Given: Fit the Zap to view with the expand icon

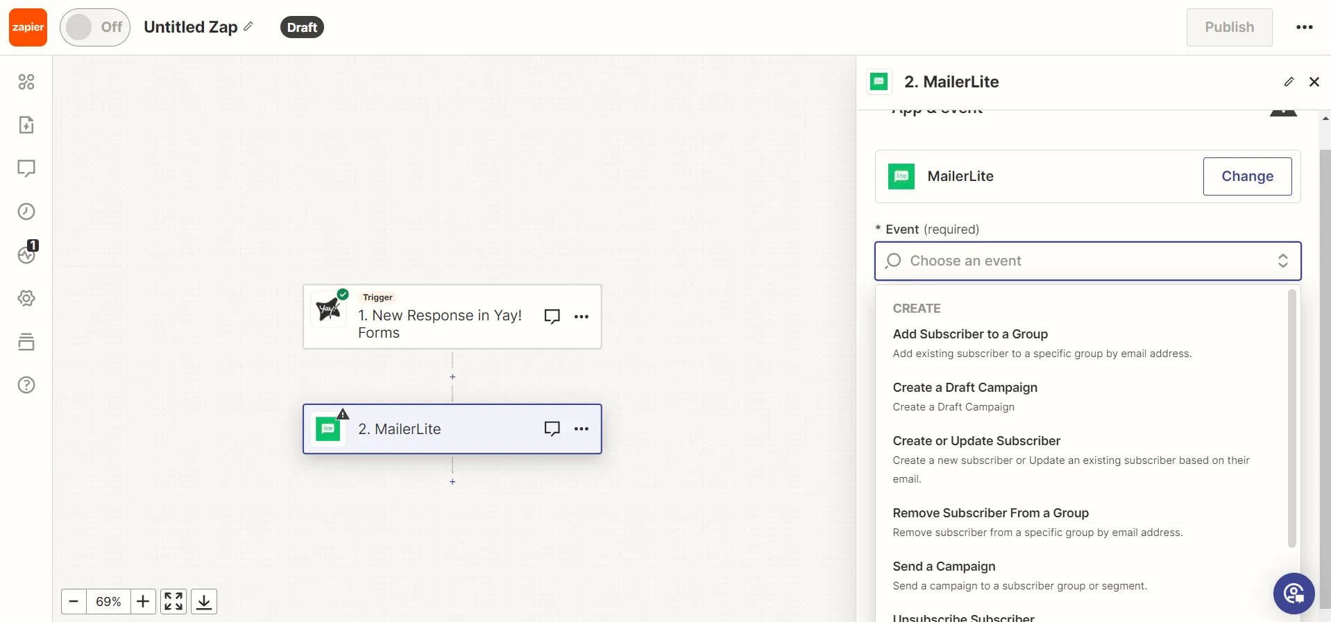Looking at the screenshot, I should click(173, 601).
